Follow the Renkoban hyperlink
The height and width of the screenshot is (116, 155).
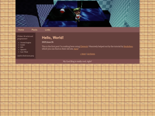[128, 46]
